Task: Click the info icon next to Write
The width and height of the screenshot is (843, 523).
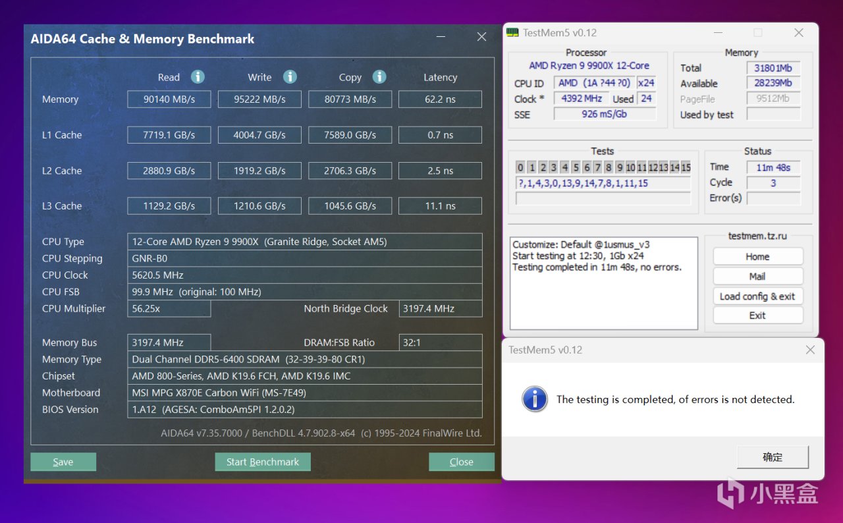Action: click(290, 77)
